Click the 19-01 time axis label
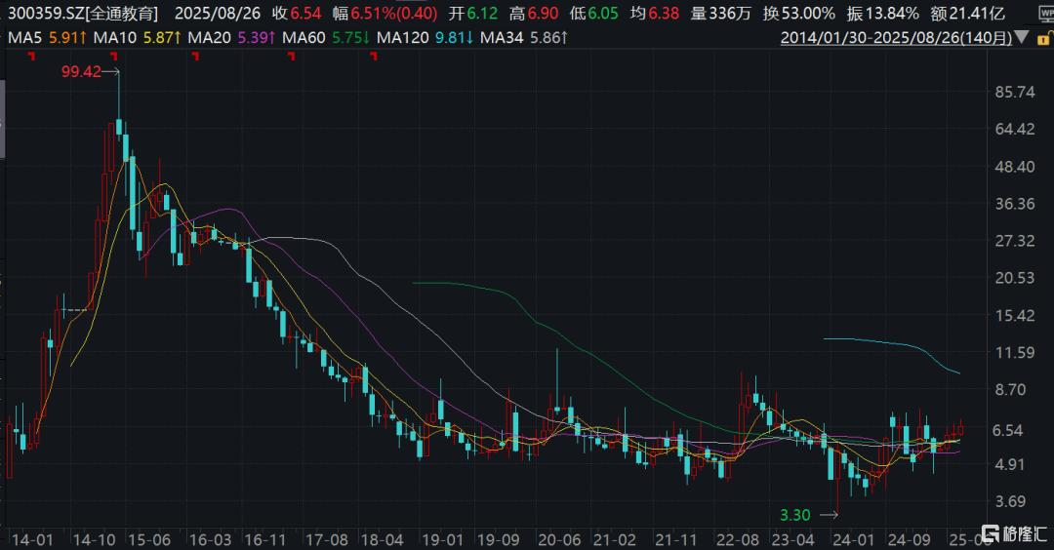Screen dimensions: 1054x550 442,540
